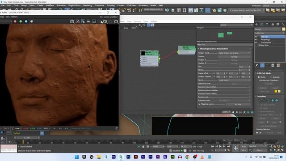Open the zoom percentage dropdown in Slate editor

tap(227, 112)
